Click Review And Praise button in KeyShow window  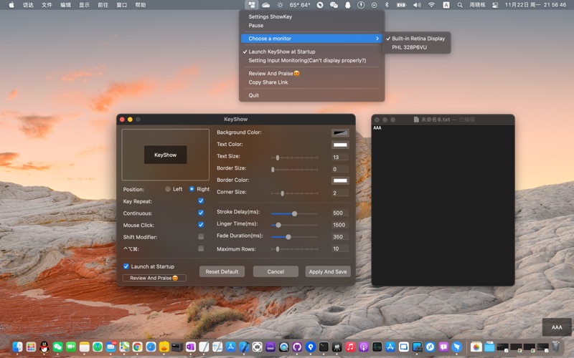[154, 278]
